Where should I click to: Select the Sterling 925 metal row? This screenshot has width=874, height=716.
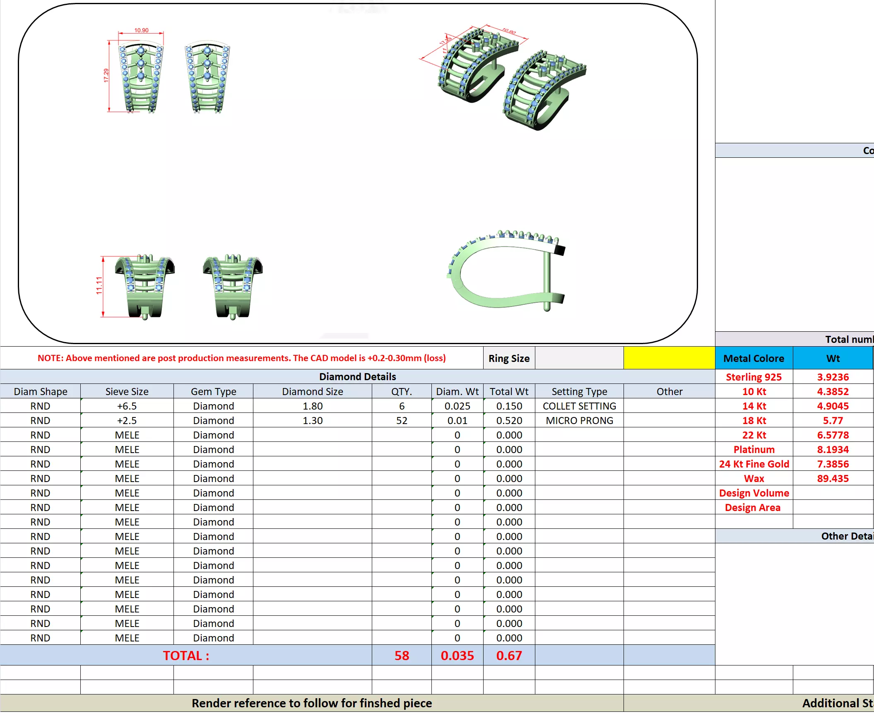(754, 377)
